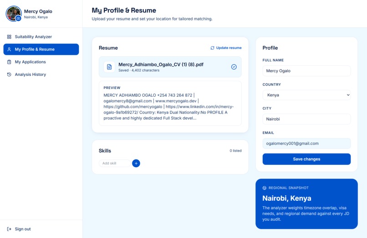Image resolution: width=367 pixels, height=238 pixels.
Task: Click the Full Name input with Mercy Ogalo
Action: [x=306, y=71]
